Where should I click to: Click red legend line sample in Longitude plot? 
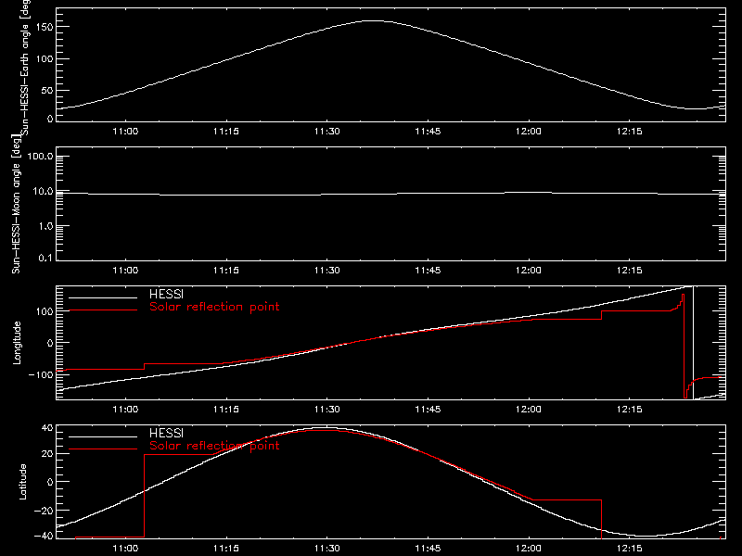[x=103, y=310]
